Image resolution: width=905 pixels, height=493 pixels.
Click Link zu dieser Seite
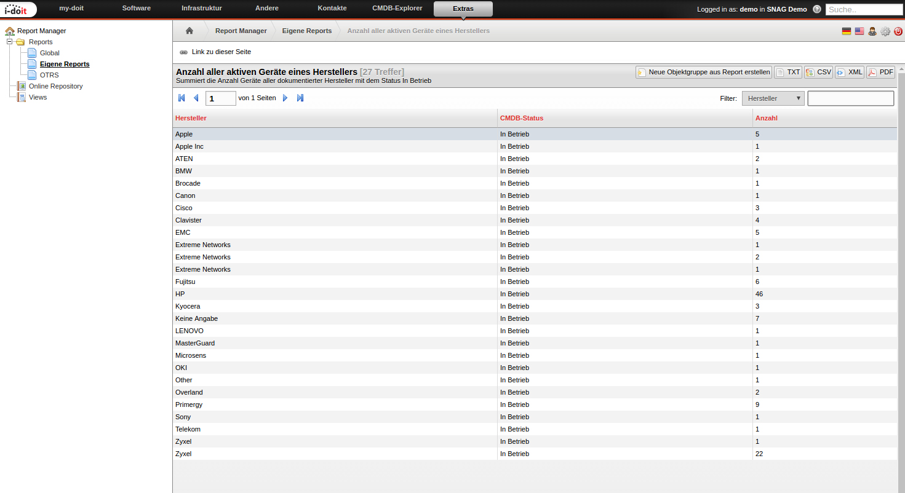(x=221, y=52)
